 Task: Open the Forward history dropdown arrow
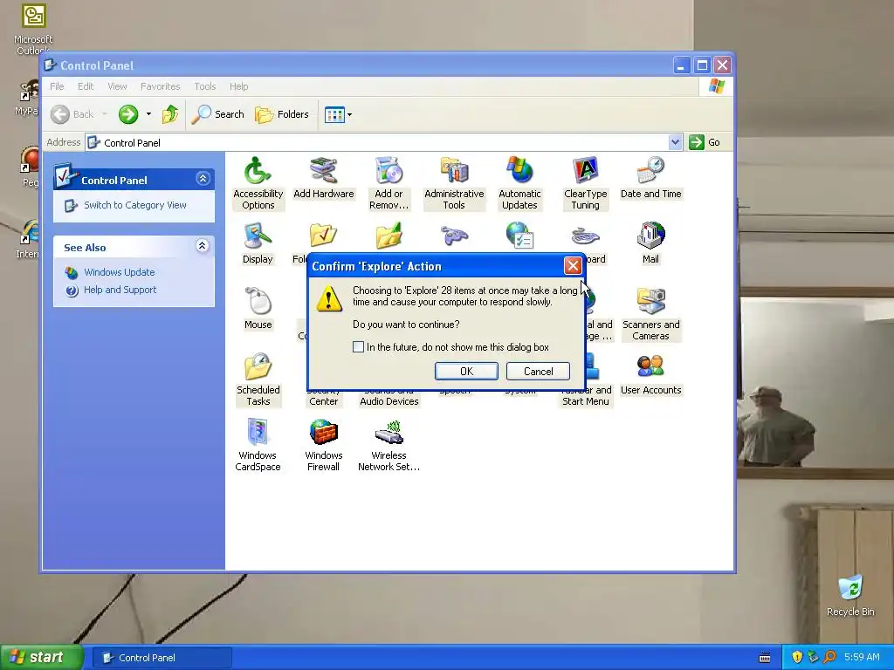pos(148,114)
